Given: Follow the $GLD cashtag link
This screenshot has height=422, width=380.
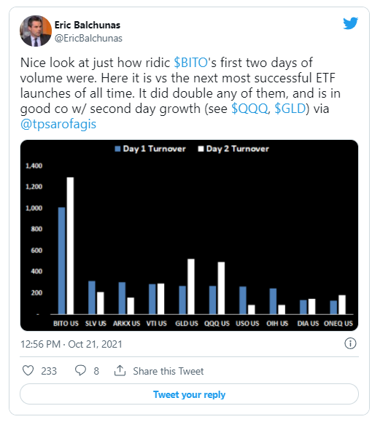Looking at the screenshot, I should 290,109.
